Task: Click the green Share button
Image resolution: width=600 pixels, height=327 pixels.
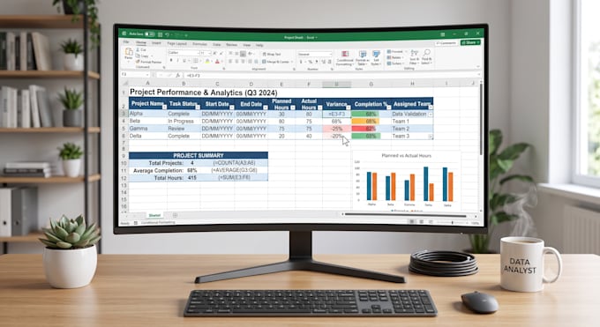Action: (x=470, y=42)
